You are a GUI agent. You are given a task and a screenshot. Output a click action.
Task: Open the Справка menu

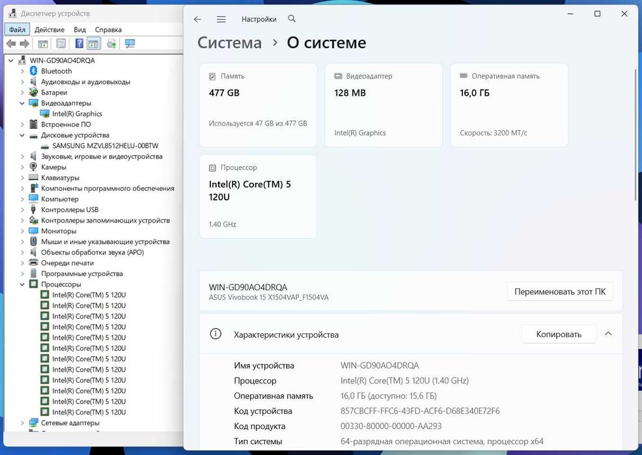[108, 29]
